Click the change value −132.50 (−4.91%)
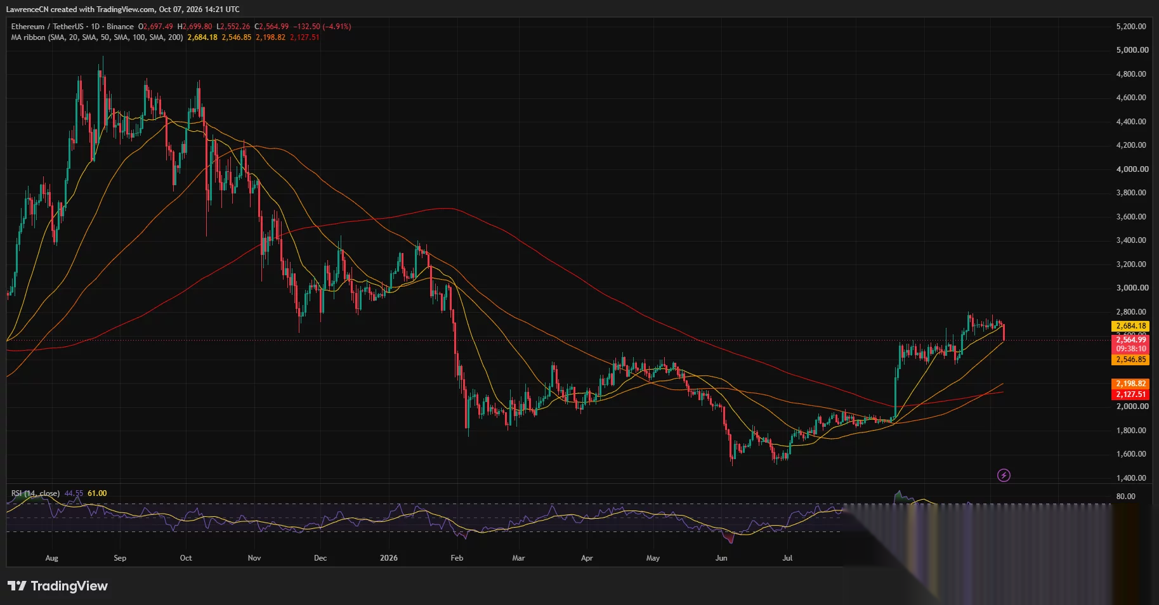 tap(322, 27)
